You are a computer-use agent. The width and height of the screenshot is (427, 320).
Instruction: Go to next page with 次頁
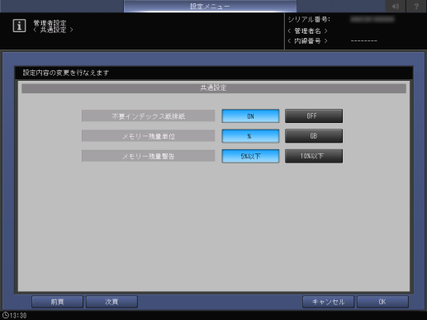coord(111,302)
